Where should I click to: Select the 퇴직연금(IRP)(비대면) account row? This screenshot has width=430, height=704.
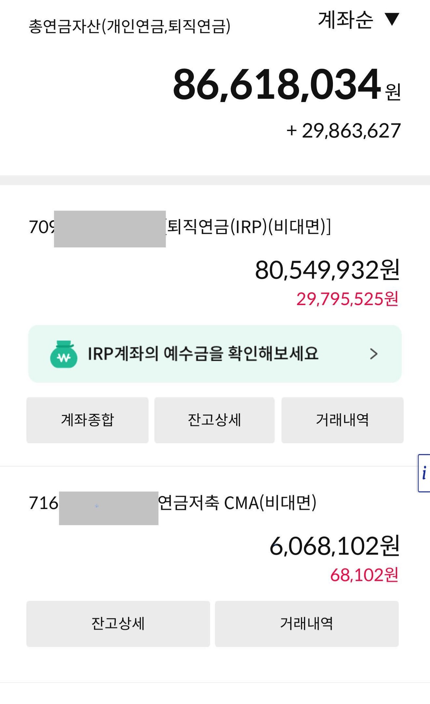coord(215,229)
